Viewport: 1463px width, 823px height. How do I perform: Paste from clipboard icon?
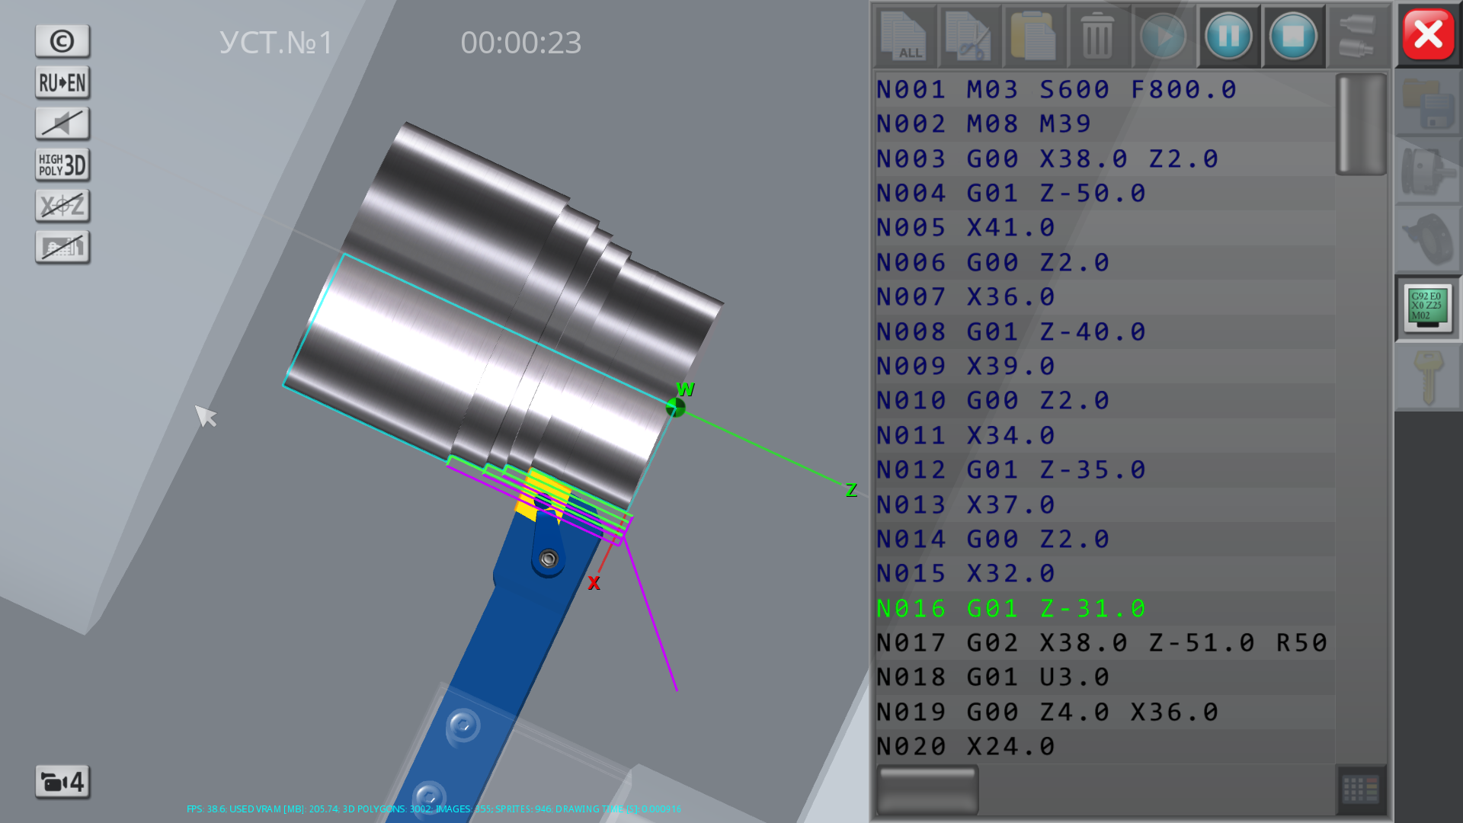point(1033,36)
